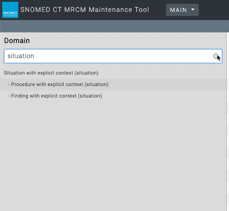The image size is (229, 211).
Task: Click the caret arrow beside MAIN
Action: coord(193,10)
